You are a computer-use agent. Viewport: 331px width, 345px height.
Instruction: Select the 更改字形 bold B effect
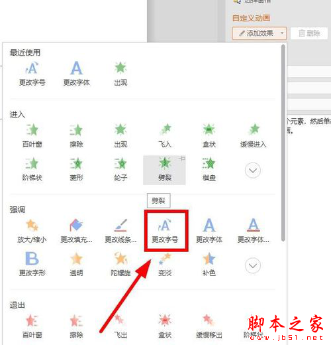(x=32, y=263)
